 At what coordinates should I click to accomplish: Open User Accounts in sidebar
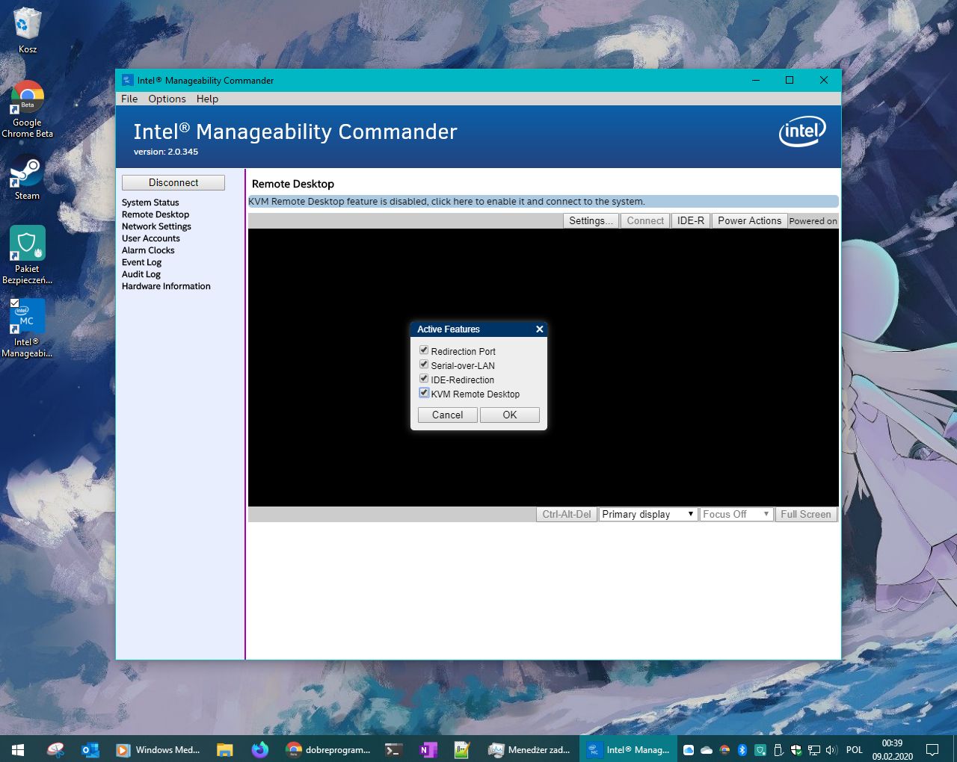click(151, 238)
